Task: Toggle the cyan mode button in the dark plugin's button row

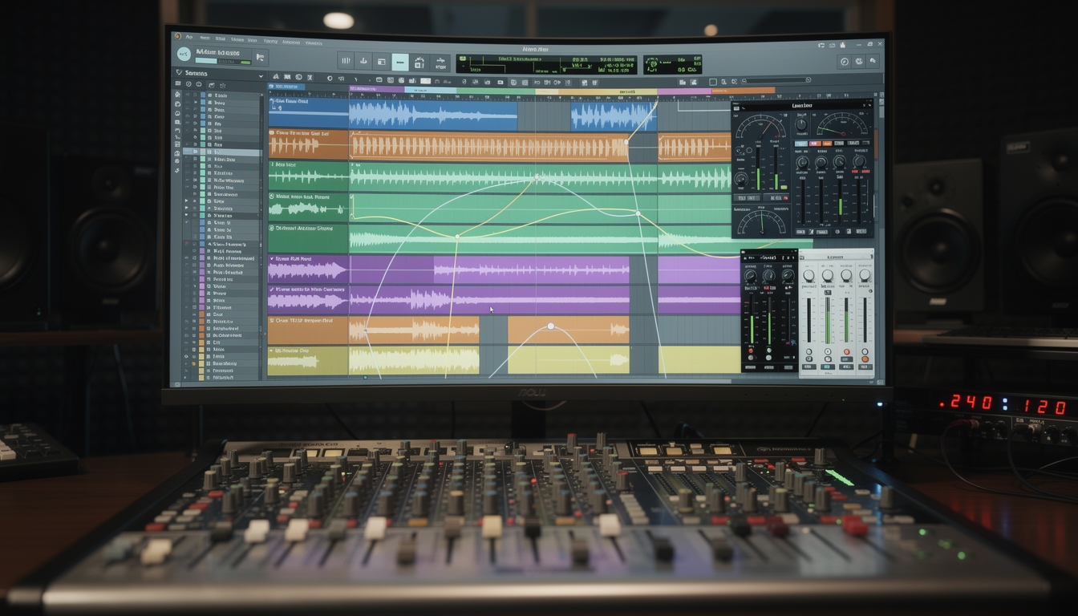Action: coord(800,144)
